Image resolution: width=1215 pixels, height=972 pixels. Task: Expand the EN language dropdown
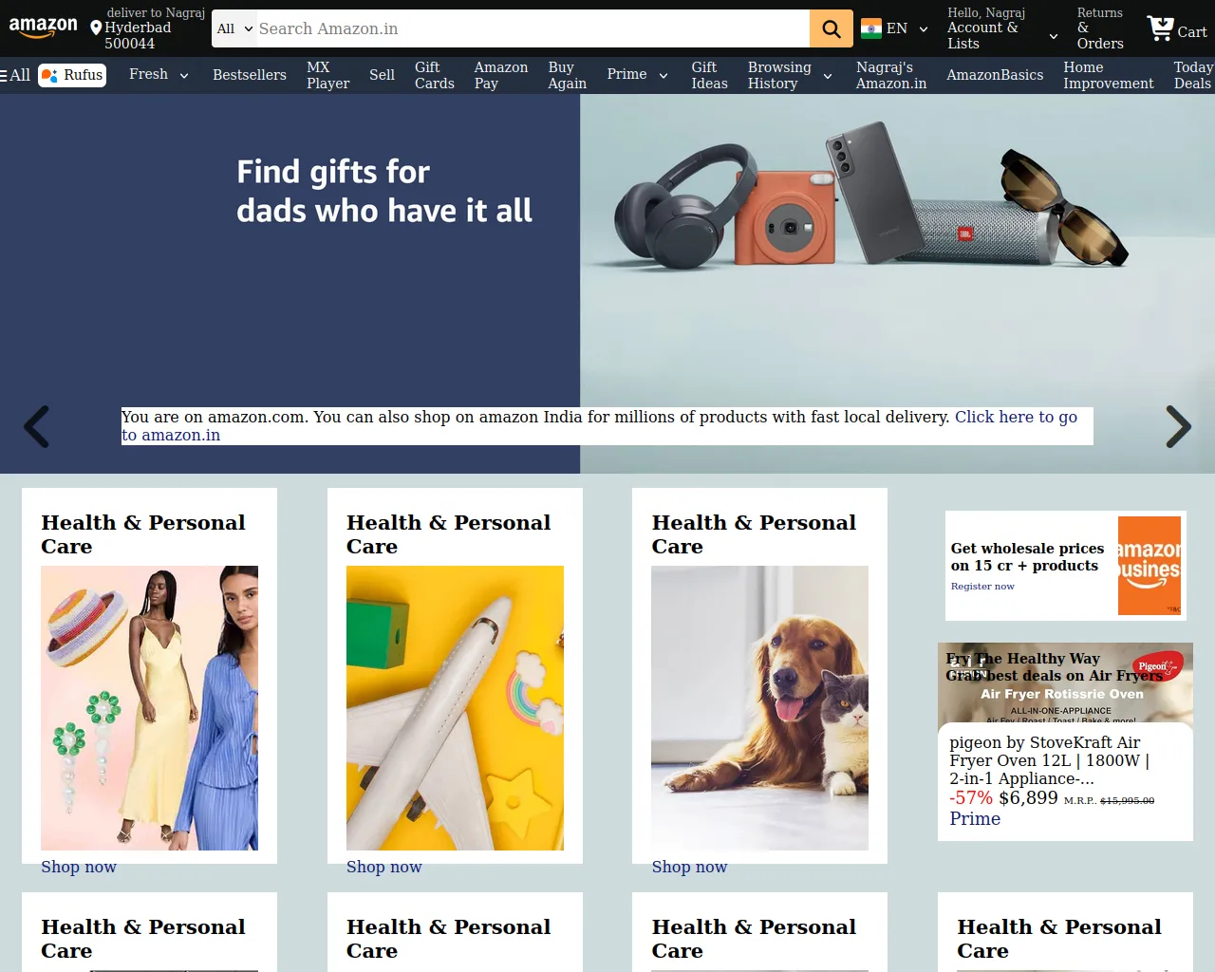(x=924, y=29)
